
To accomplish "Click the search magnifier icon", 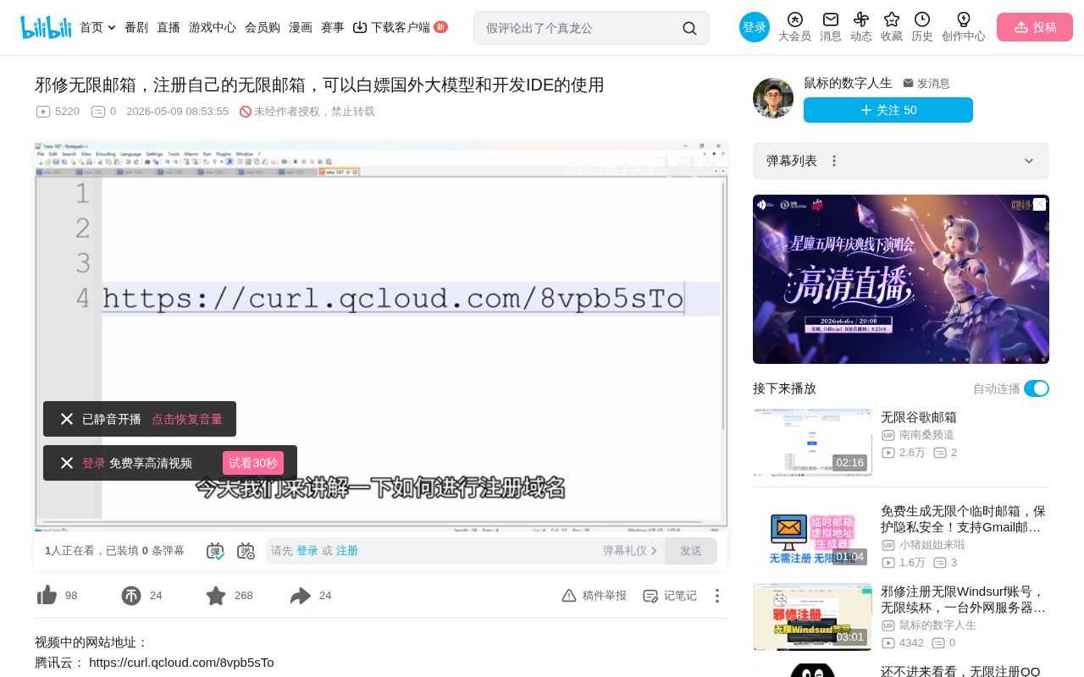I will coord(689,28).
